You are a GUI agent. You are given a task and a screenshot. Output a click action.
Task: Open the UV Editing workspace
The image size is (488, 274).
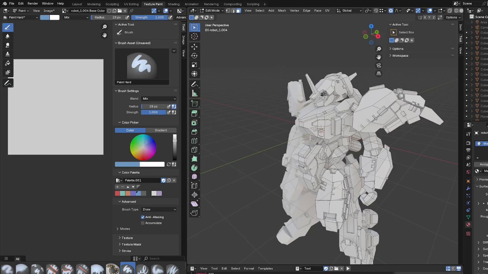pos(131,4)
